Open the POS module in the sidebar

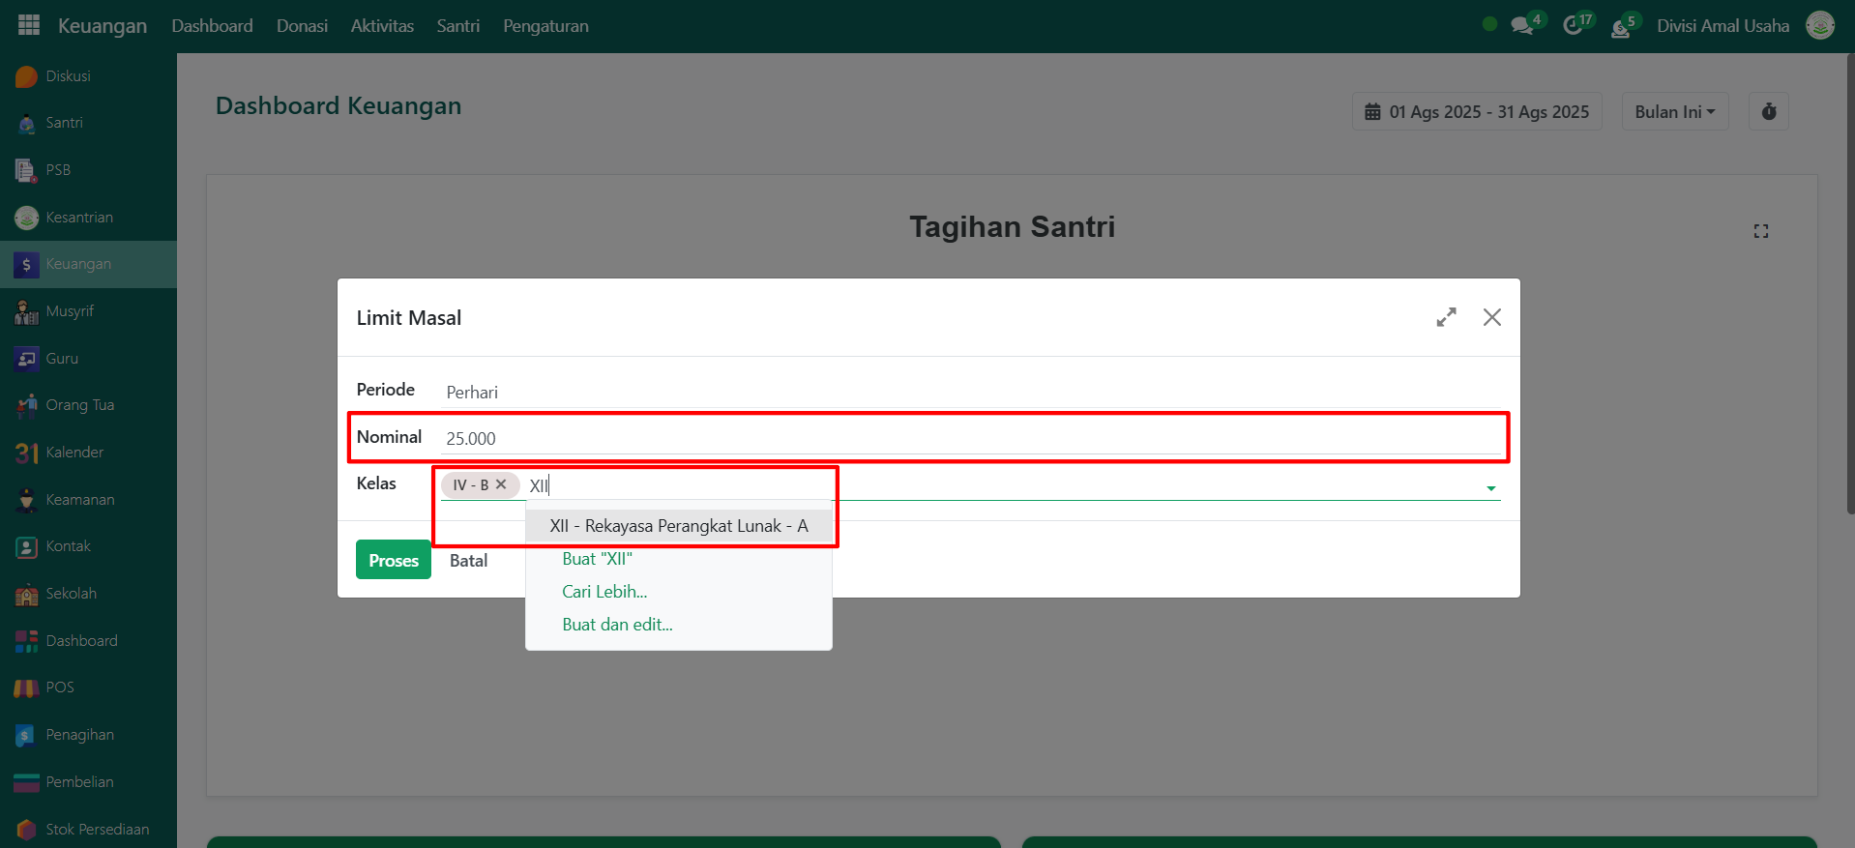59,687
